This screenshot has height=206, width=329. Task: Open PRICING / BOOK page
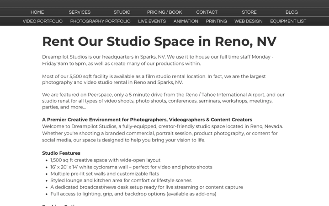[x=164, y=12]
